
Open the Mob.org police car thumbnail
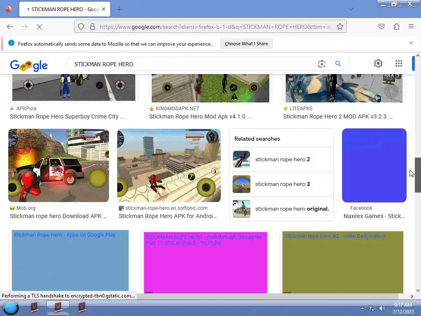[58, 165]
